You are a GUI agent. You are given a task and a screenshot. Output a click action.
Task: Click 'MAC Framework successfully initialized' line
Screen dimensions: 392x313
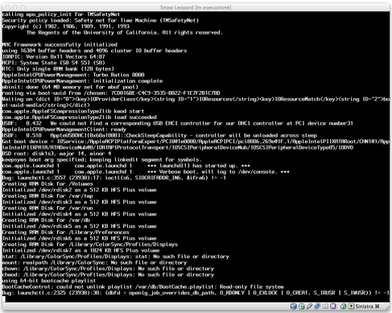pos(60,44)
